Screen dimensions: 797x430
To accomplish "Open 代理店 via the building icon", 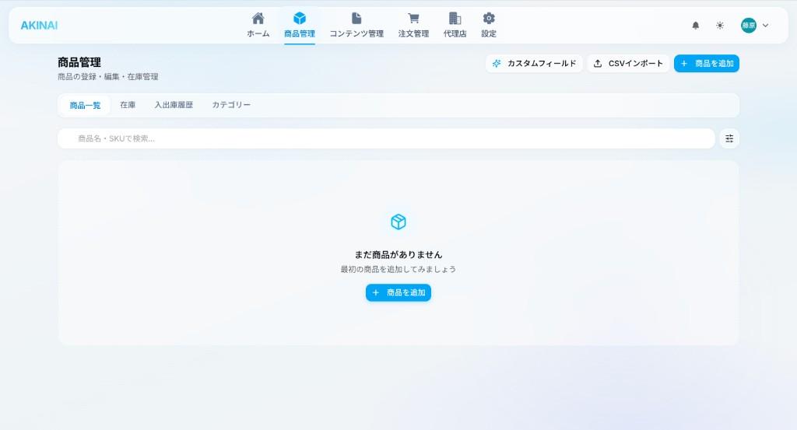I will click(x=455, y=26).
